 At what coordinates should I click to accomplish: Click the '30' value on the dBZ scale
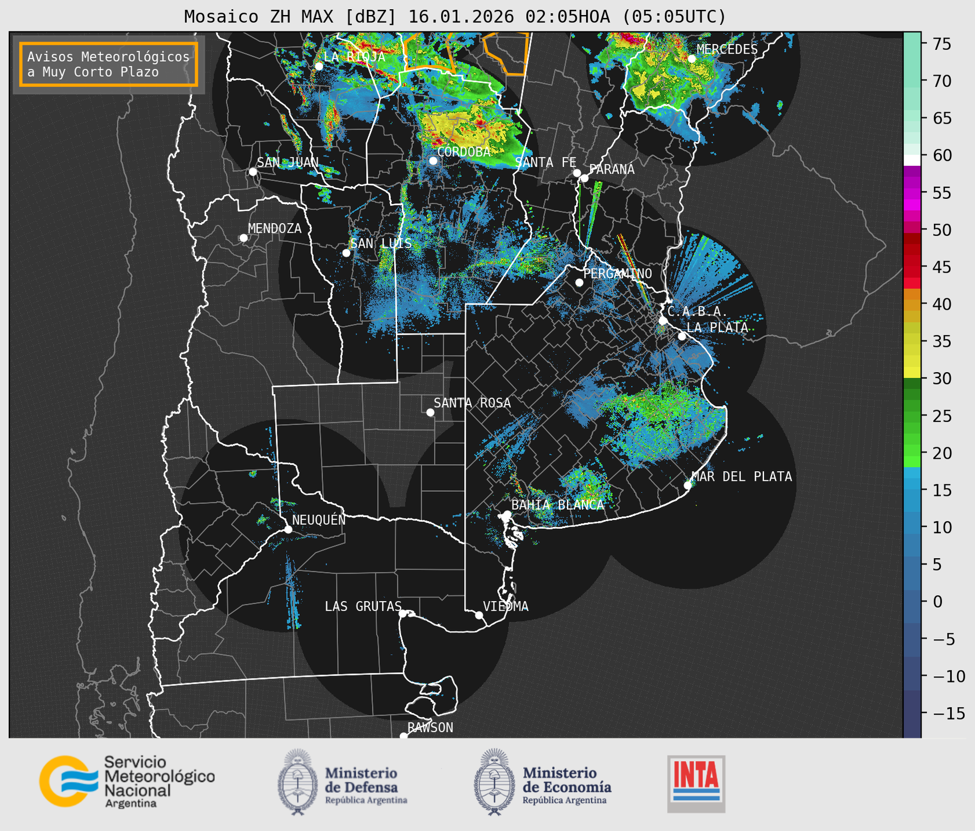pyautogui.click(x=941, y=379)
